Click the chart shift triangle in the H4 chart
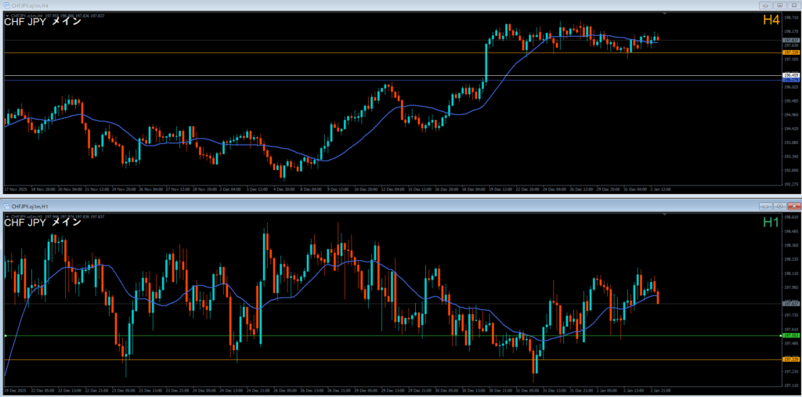 click(664, 13)
